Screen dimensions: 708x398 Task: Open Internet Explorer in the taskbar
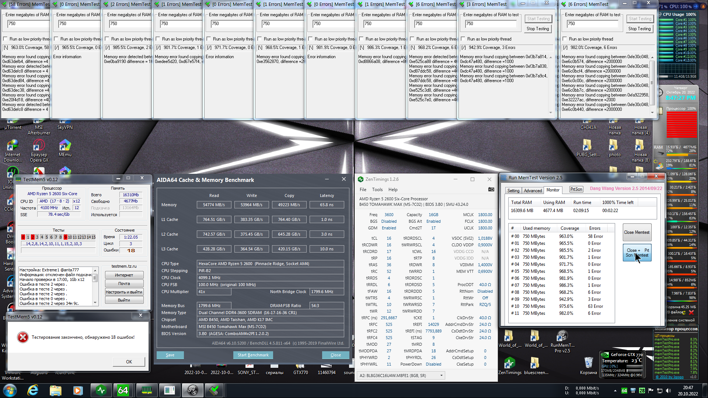[33, 390]
